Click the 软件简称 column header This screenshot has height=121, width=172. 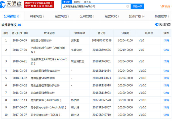pos(80,33)
